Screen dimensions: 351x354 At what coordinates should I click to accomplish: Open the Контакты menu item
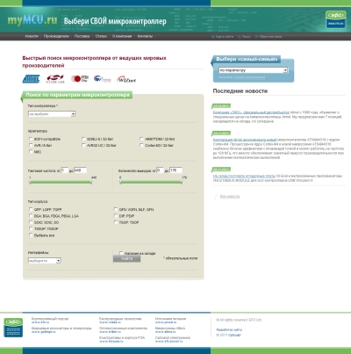tap(145, 36)
